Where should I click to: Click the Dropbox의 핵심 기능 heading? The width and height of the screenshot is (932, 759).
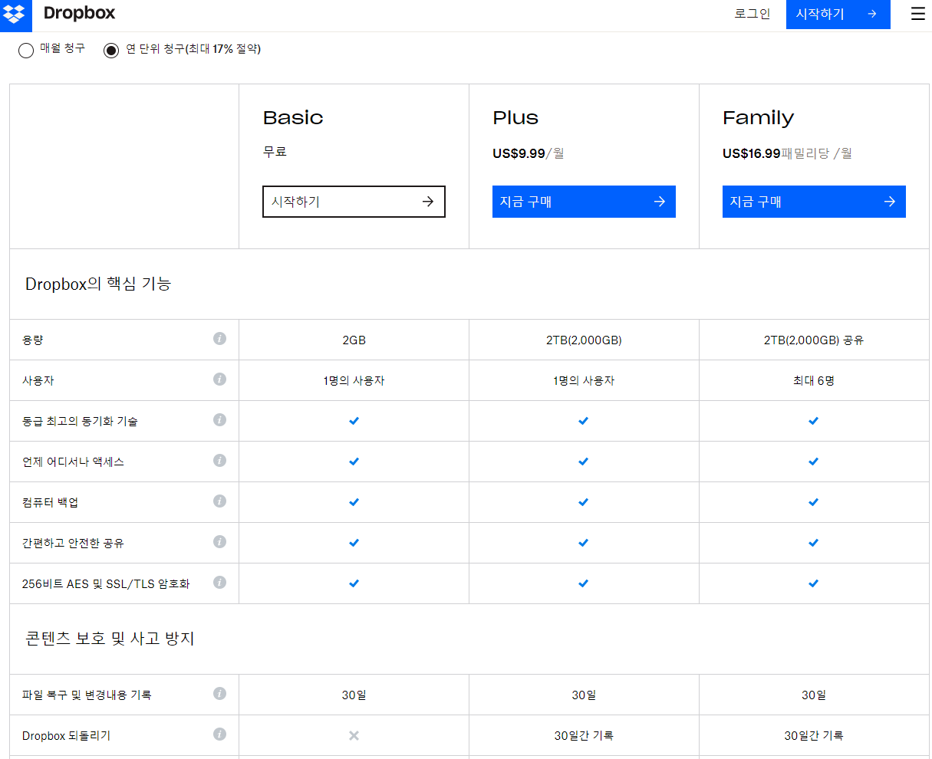tap(98, 284)
